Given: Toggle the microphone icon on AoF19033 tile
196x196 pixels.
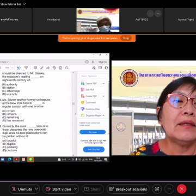Looking at the screenshot, I should [x=150, y=14].
